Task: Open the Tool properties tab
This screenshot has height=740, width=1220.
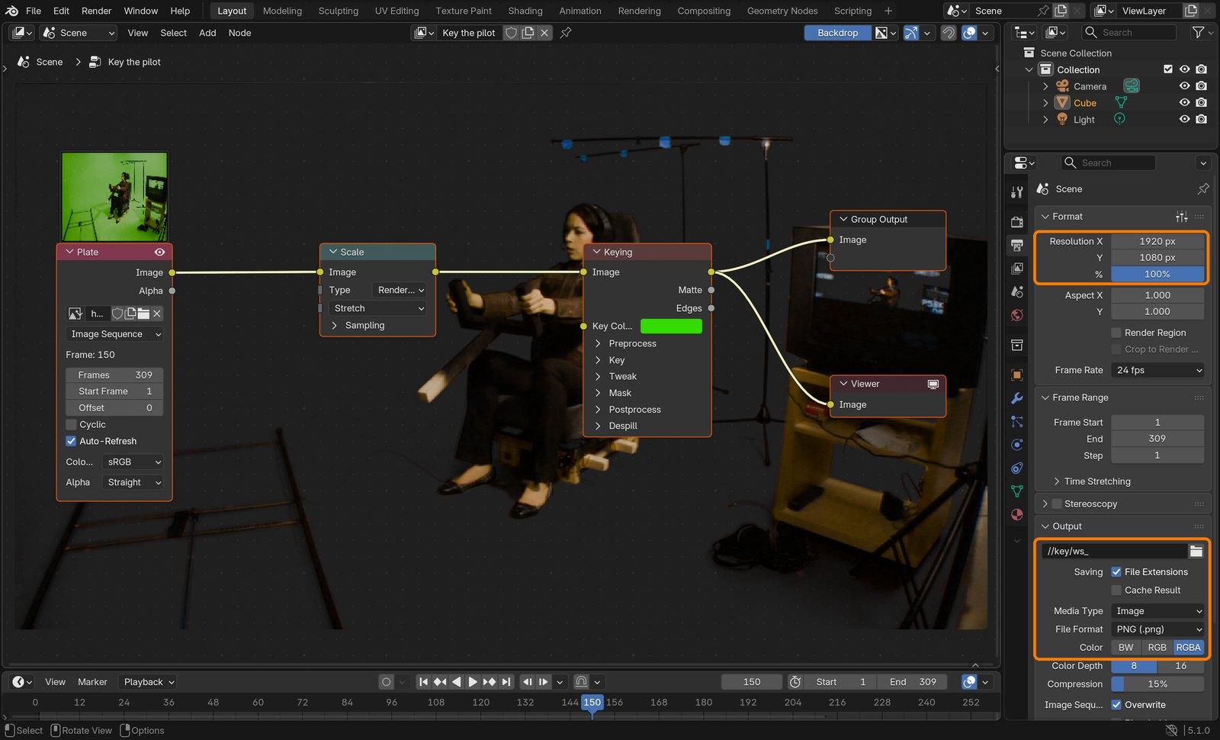Action: 1017,192
